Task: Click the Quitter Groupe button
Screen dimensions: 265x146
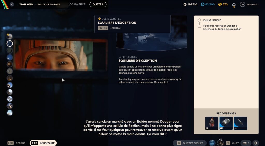Action: [190, 143]
